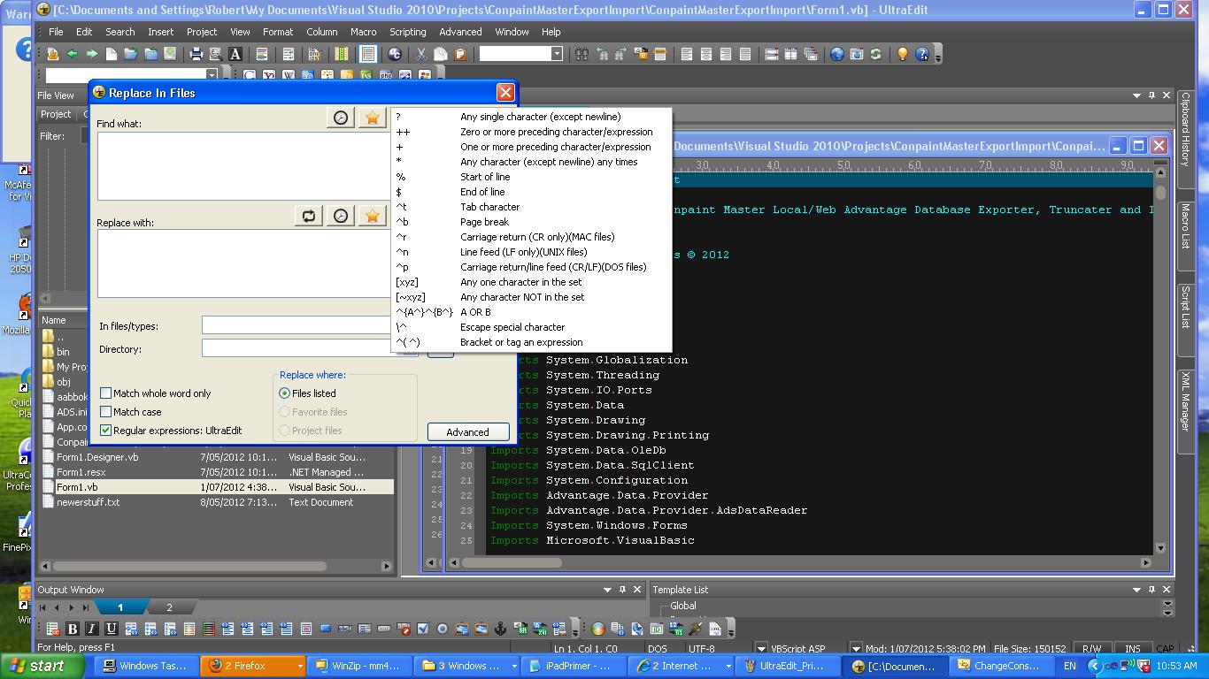Switch to output tab 2
Viewport: 1209px width, 679px height.
pyautogui.click(x=169, y=607)
